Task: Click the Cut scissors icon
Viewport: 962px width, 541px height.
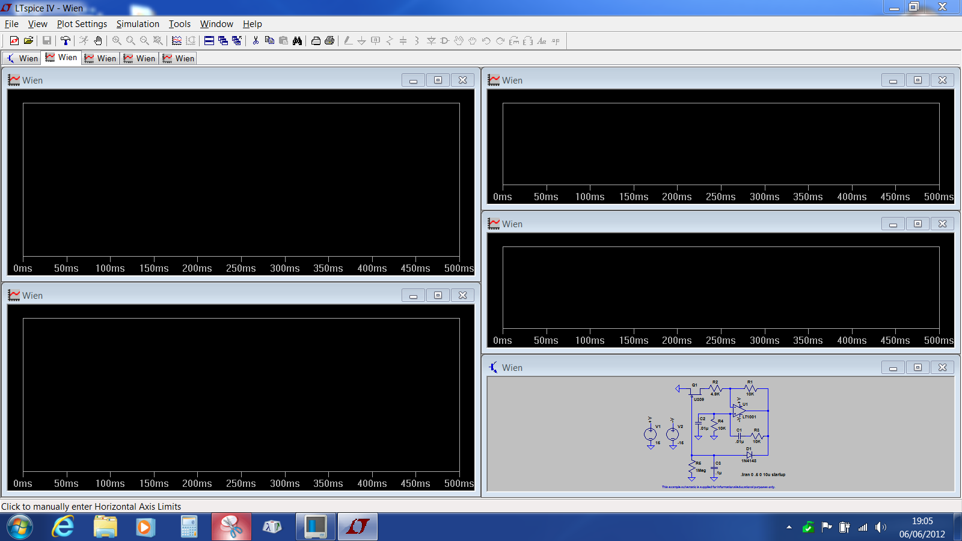Action: click(x=256, y=41)
